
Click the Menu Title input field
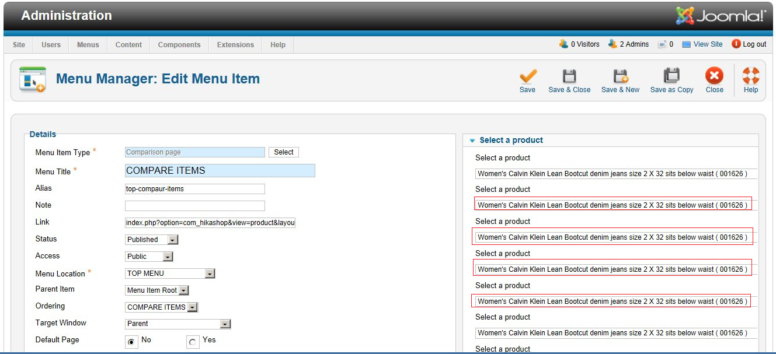[220, 171]
